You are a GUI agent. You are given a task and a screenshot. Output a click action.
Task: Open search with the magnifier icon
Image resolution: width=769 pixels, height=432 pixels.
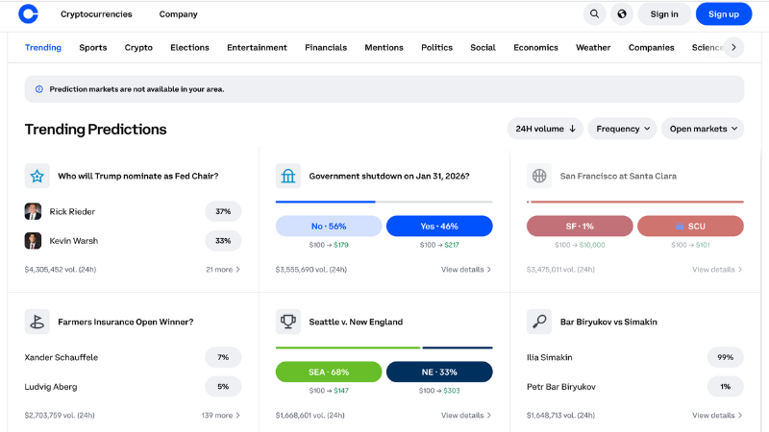click(594, 14)
